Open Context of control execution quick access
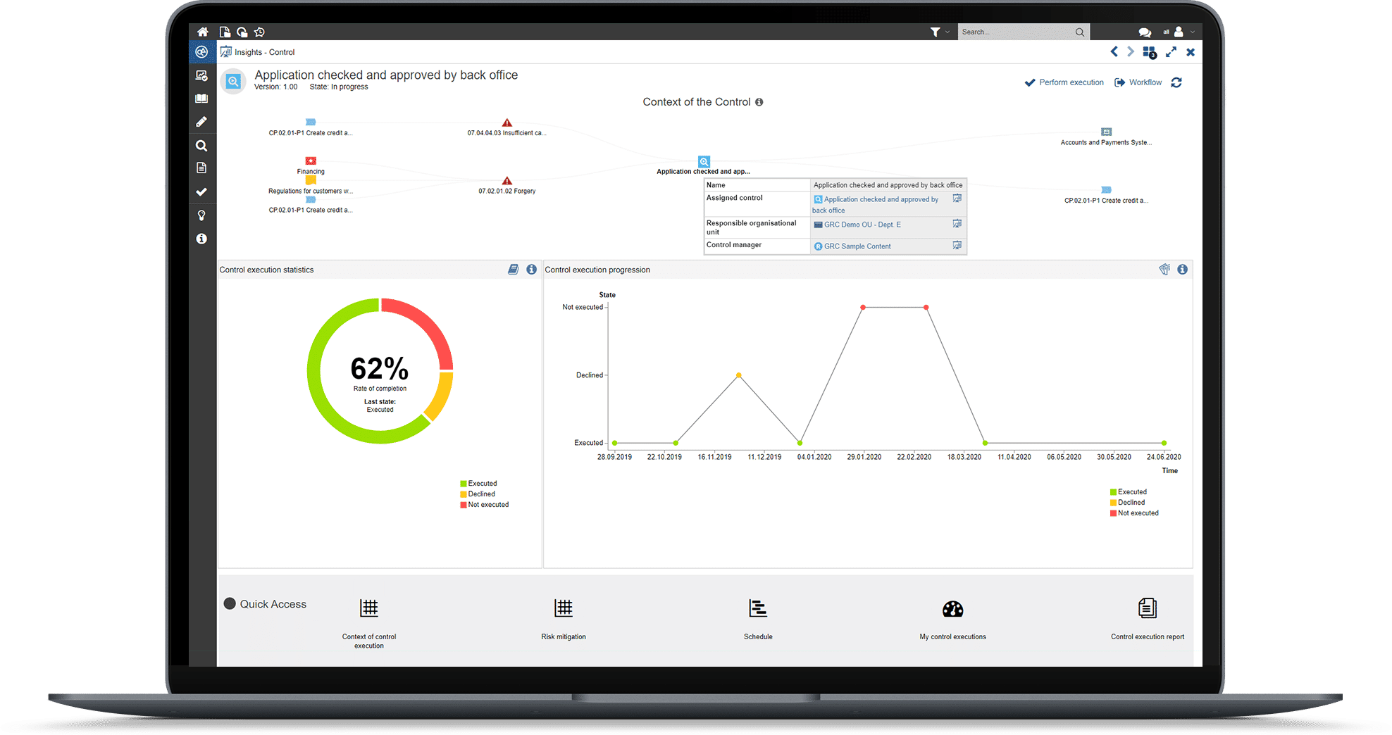Image resolution: width=1392 pixels, height=735 pixels. (369, 623)
